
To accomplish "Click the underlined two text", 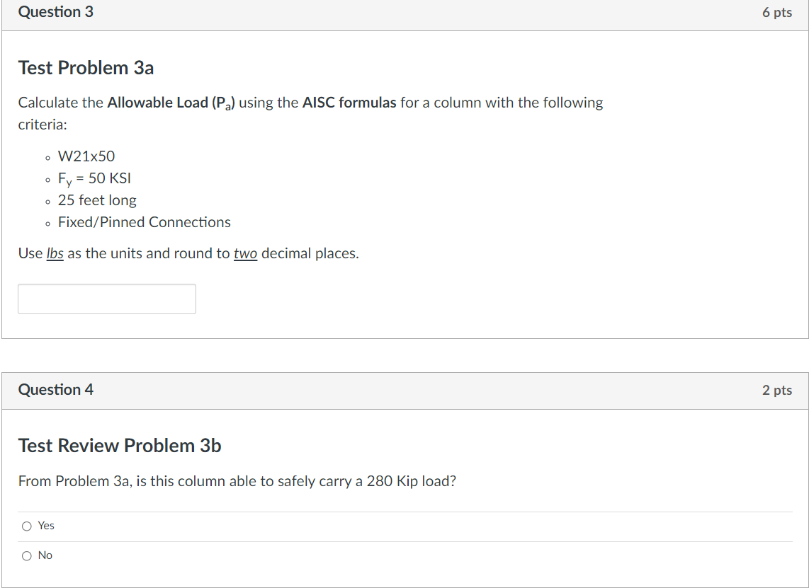I will (x=245, y=253).
